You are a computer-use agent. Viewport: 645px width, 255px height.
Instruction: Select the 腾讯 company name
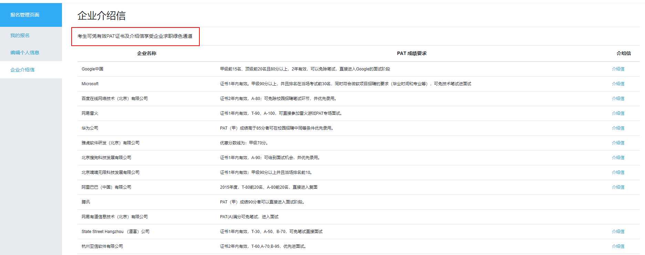coord(86,202)
